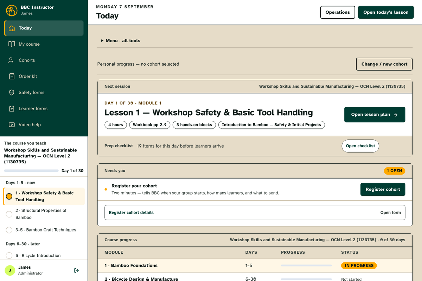Click Personal progress — no cohort selected text
The width and height of the screenshot is (422, 281).
pos(138,64)
